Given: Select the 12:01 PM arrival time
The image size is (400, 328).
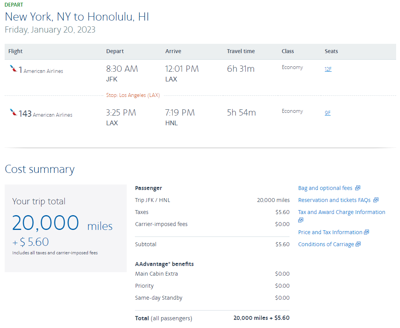Looking at the screenshot, I should point(182,69).
